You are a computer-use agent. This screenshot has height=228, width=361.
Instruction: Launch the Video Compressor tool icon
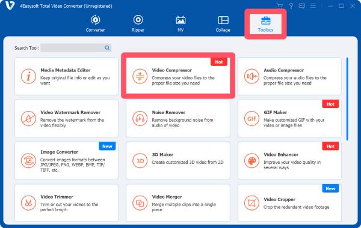tap(140, 76)
